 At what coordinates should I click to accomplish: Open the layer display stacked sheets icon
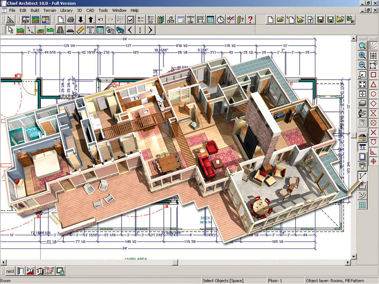click(362, 104)
